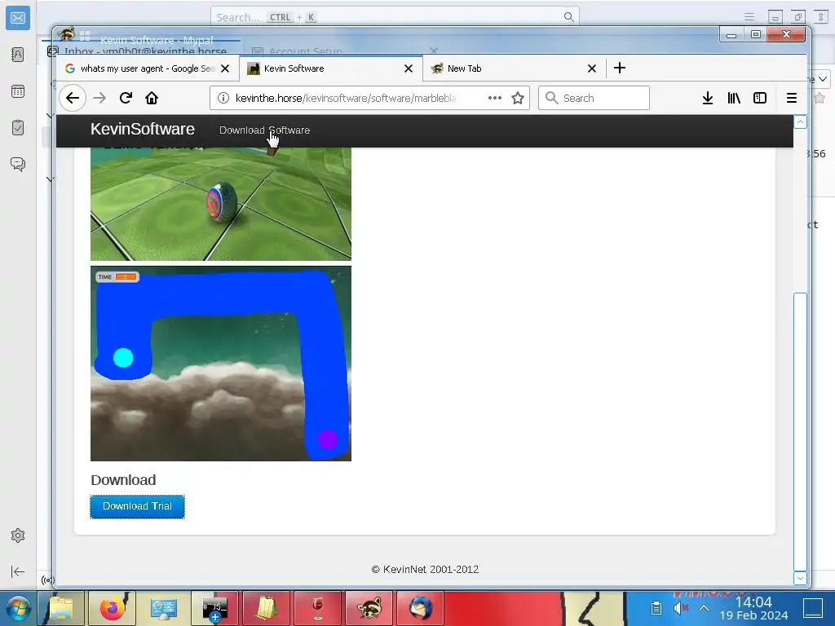Open the paper bag taskbar app
This screenshot has width=835, height=626.
coord(267,608)
